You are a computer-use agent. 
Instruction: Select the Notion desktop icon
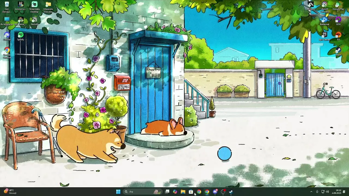34,21
